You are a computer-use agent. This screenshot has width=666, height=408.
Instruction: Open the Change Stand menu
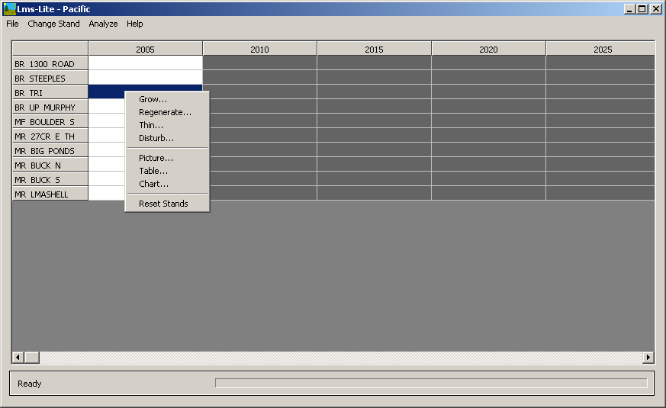[x=53, y=24]
